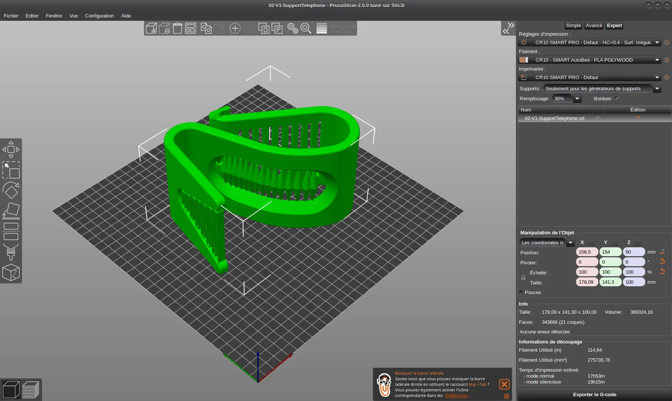Screen dimensions: 672x401
Task: Click the Arrange plate icon
Action: point(191,28)
